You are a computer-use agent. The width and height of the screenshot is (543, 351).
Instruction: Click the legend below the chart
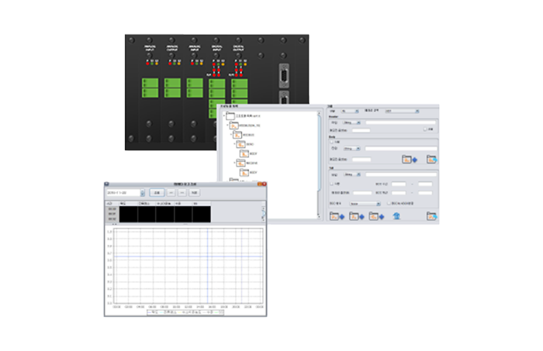185,312
